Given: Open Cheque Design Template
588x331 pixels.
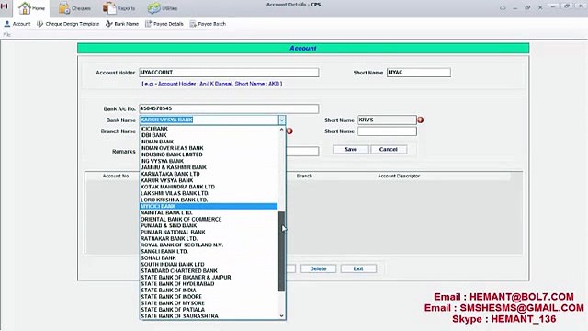Looking at the screenshot, I should pos(68,24).
